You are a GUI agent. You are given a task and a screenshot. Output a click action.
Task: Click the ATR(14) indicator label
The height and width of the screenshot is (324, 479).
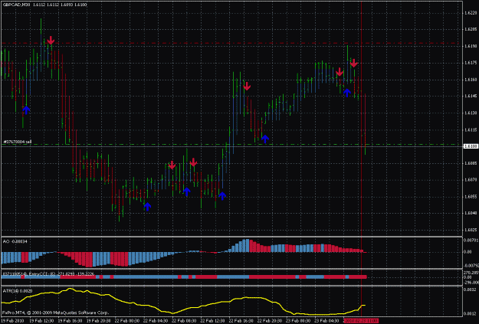(x=18, y=291)
